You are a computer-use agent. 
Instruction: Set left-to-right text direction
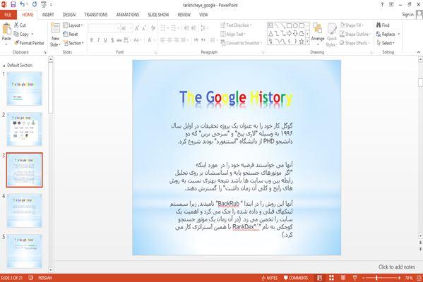click(196, 40)
